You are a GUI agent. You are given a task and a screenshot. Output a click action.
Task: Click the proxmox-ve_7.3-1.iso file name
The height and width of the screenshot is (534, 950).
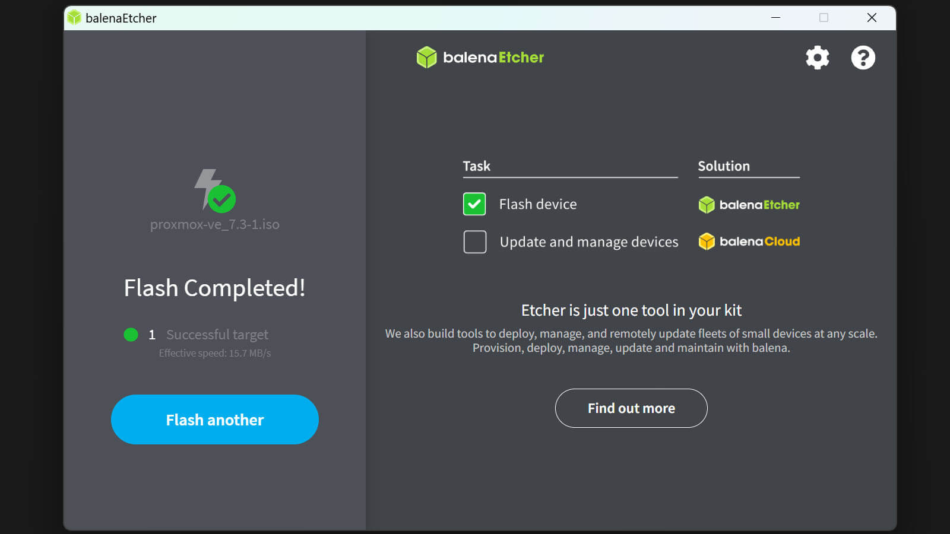[x=215, y=224]
